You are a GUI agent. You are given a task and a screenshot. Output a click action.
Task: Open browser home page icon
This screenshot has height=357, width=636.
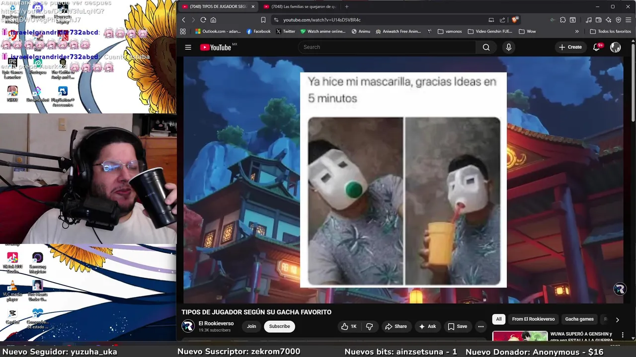[213, 20]
